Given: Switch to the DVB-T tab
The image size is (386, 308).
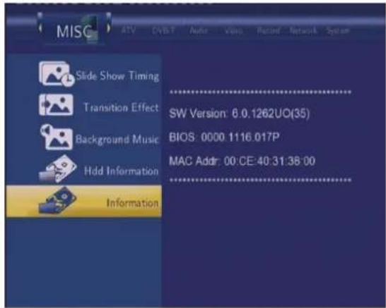Looking at the screenshot, I should tap(163, 31).
